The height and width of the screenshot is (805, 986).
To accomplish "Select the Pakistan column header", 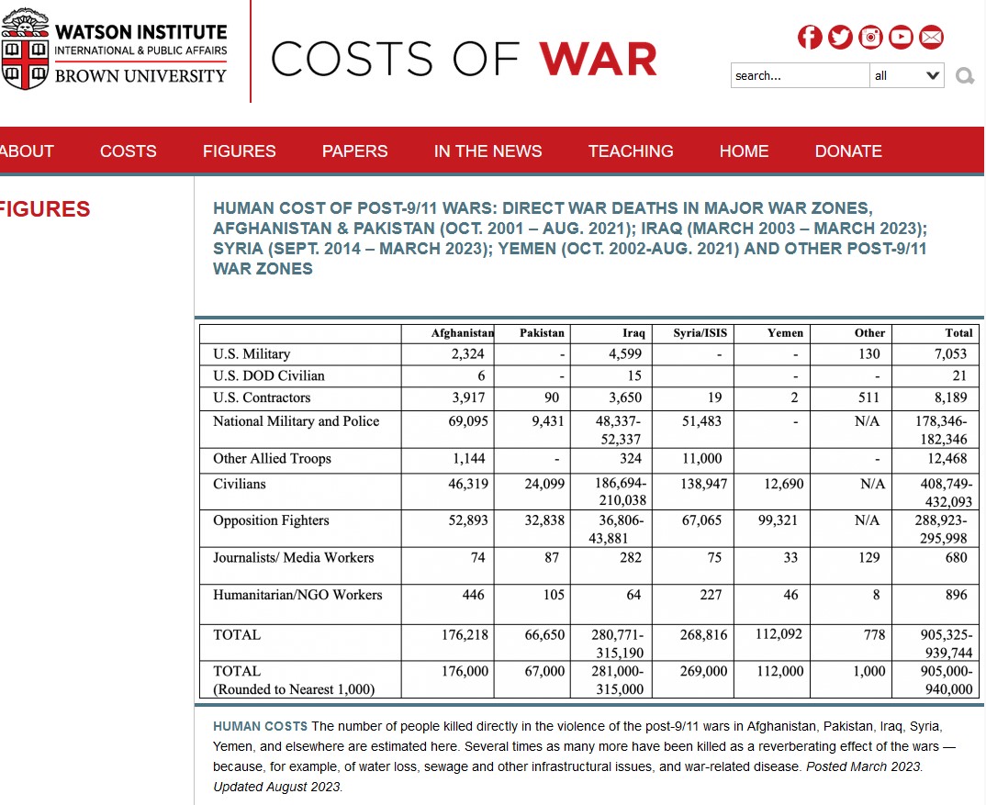I will [x=542, y=332].
